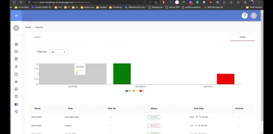Open the 'Express VPN' bookmark
The height and width of the screenshot is (134, 273).
click(x=172, y=7)
